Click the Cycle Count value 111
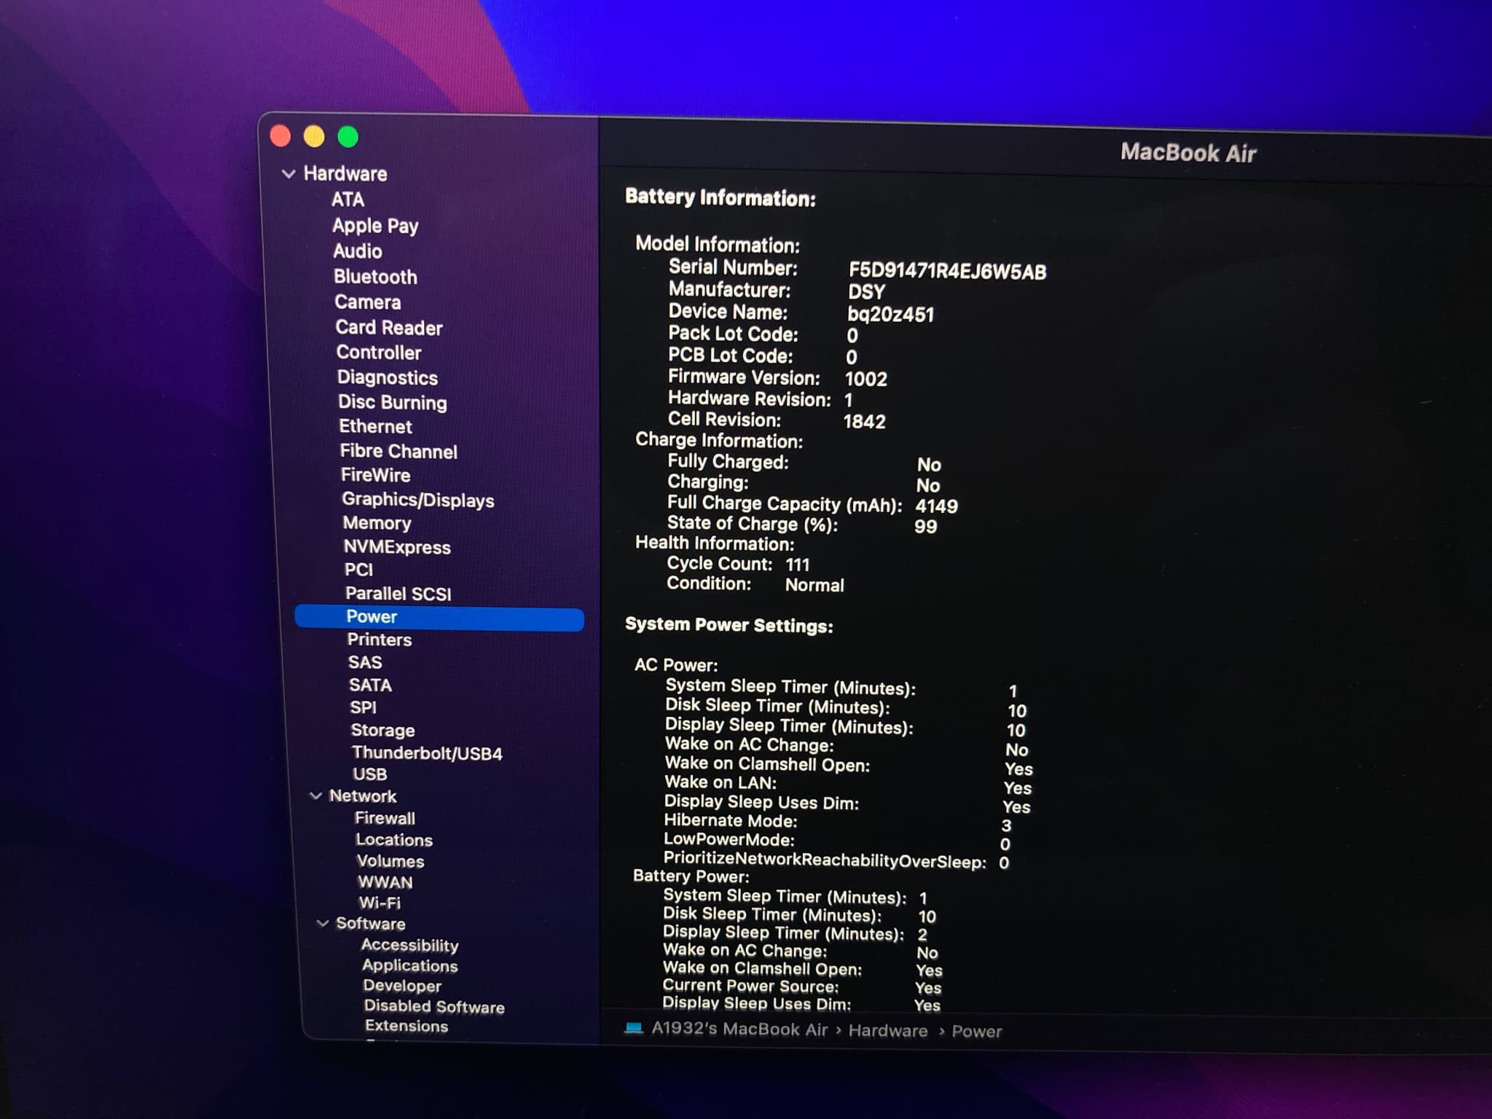This screenshot has height=1119, width=1492. click(797, 565)
